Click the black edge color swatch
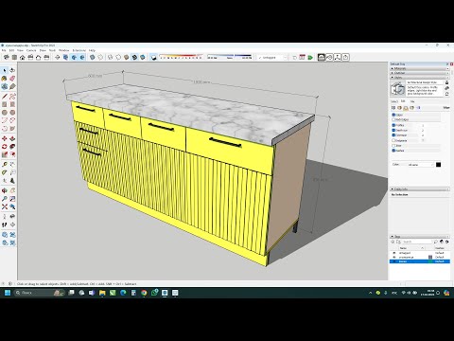454x341 pixels. (x=438, y=165)
